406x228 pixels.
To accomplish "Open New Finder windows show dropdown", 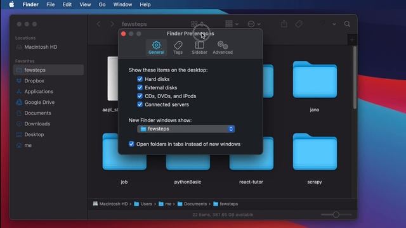I will (x=186, y=129).
